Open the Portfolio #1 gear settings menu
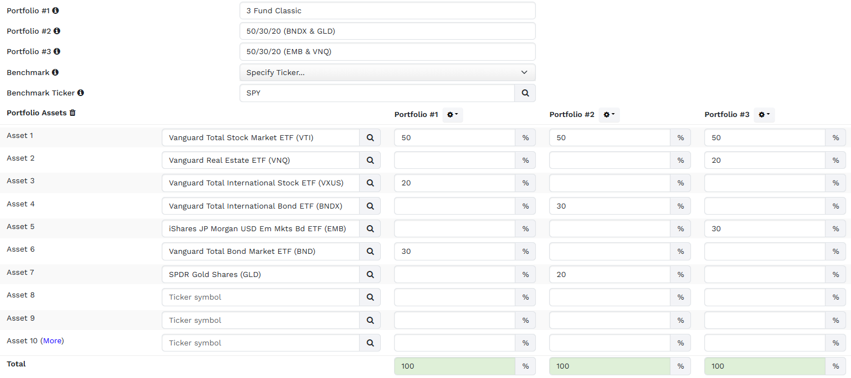Screen dimensions: 851x378 (x=453, y=115)
